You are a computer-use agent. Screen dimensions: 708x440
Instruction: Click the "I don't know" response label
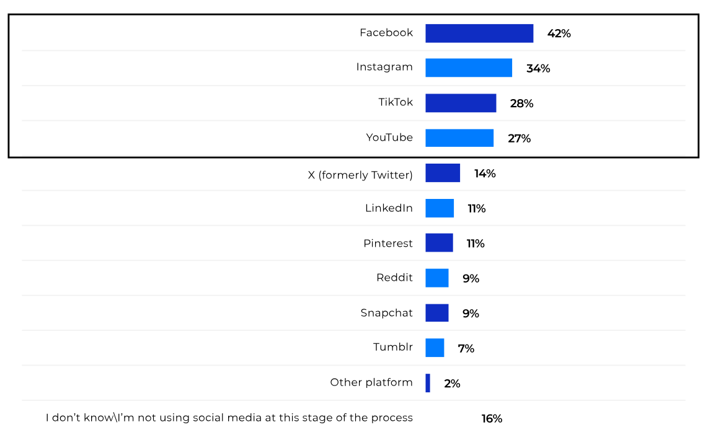(x=229, y=418)
